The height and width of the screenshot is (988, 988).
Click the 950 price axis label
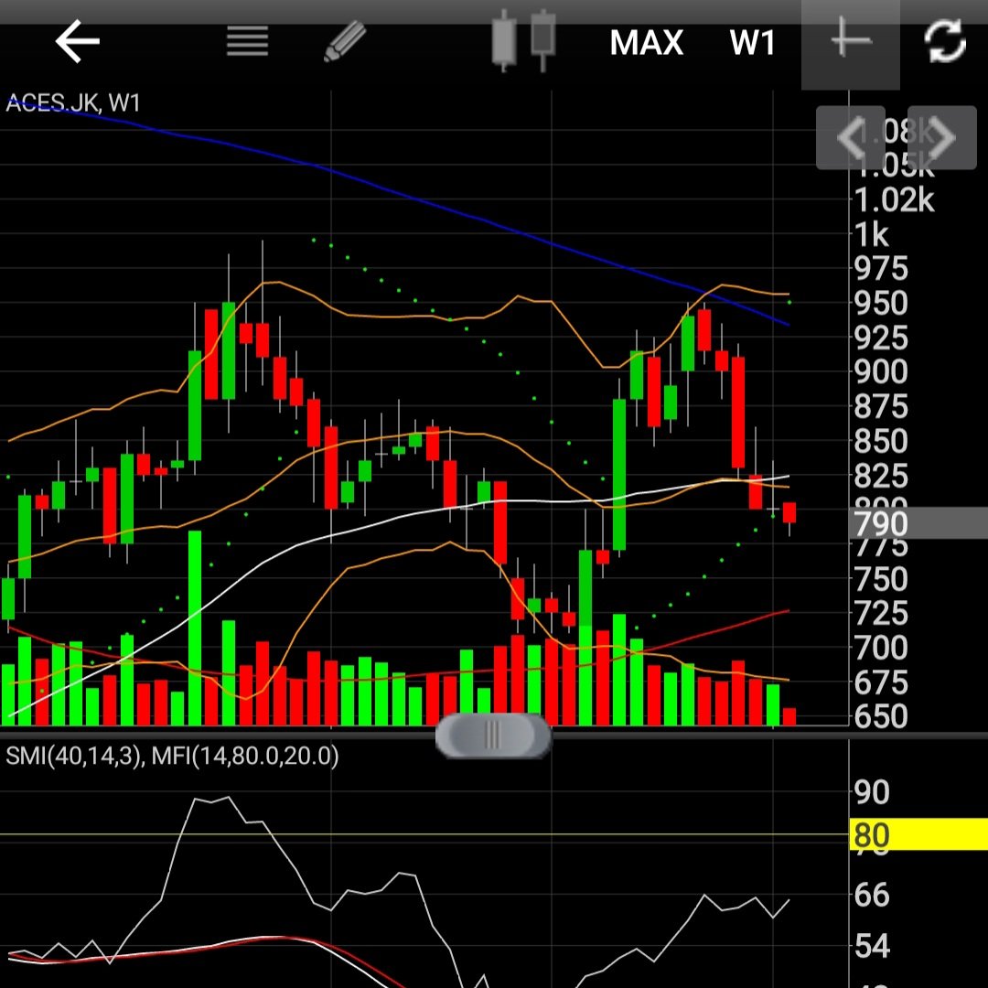click(881, 303)
